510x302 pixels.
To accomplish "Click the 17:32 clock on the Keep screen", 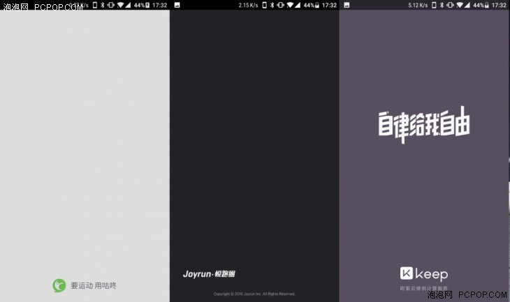I will (x=500, y=5).
